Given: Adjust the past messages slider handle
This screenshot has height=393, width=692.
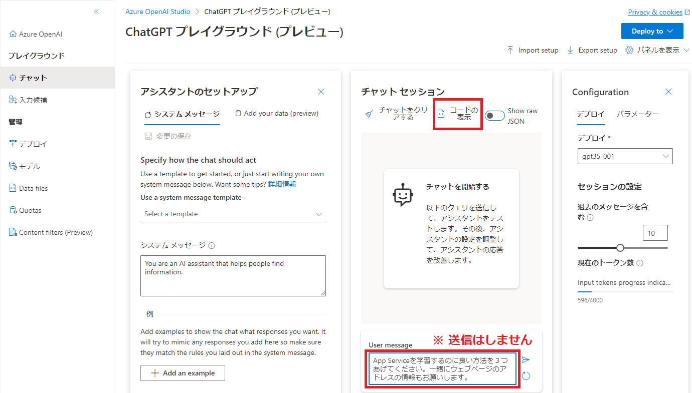Looking at the screenshot, I should click(620, 248).
